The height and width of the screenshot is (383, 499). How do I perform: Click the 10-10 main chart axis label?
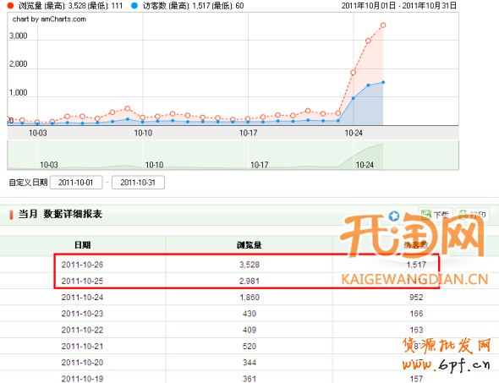143,133
